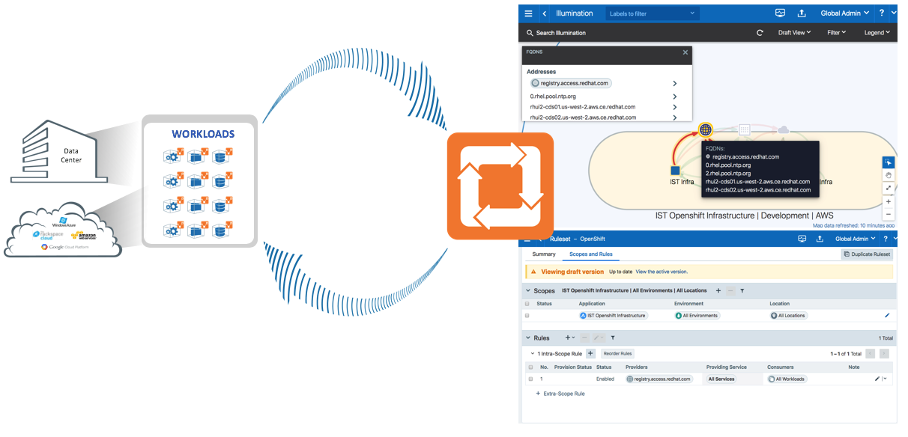Click the blue IST Infra workload square
Screen dimensions: 908x437
point(675,171)
